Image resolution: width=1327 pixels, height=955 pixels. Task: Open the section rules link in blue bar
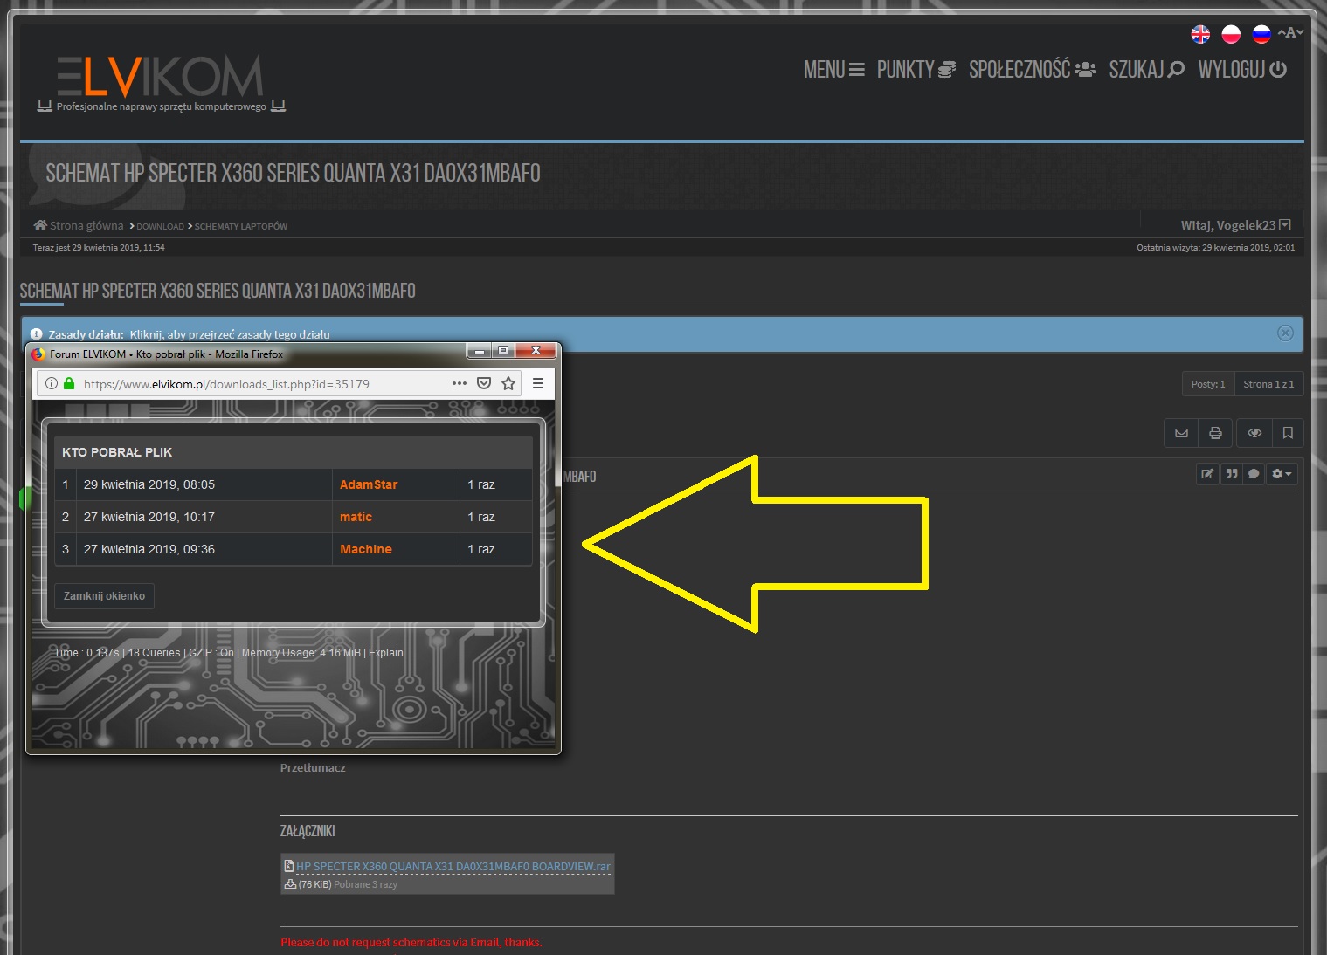click(230, 334)
